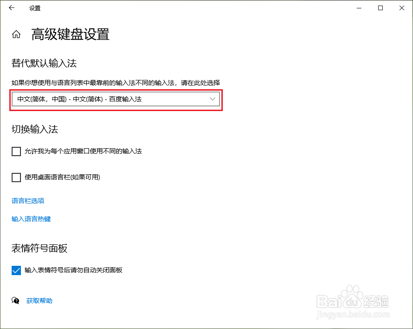Click the 切换输入法 heading
Screen dimensions: 413x329
(35, 129)
